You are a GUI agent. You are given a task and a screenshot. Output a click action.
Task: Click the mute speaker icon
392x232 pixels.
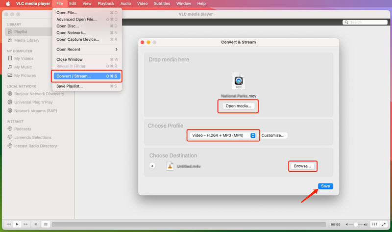tap(347, 225)
